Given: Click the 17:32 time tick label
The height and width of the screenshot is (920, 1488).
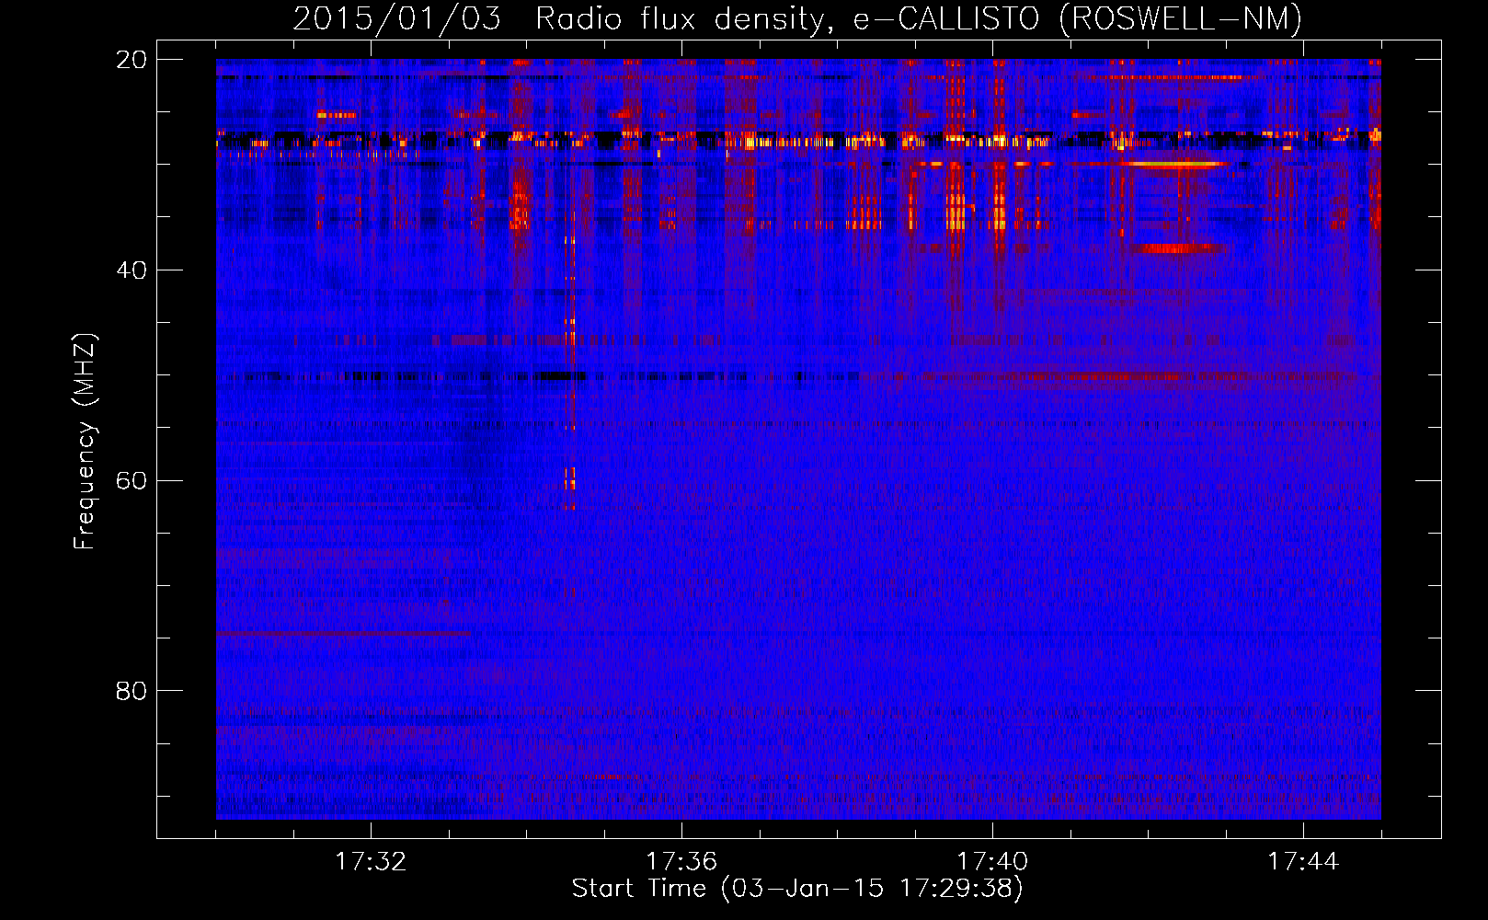Looking at the screenshot, I should (371, 862).
